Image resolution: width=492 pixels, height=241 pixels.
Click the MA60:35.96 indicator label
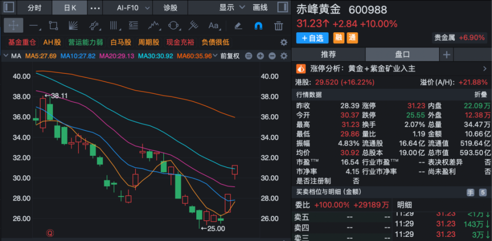pos(194,56)
